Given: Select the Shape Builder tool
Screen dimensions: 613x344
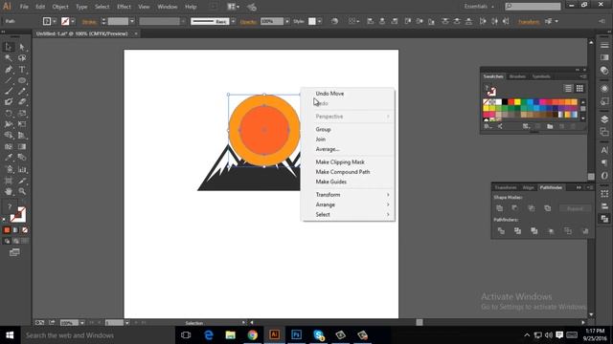Looking at the screenshot, I should click(9, 136).
